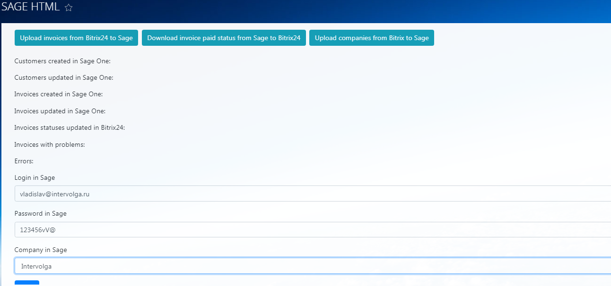Click 'Invoices statuses updated in Bitrix24:' text

pyautogui.click(x=70, y=127)
